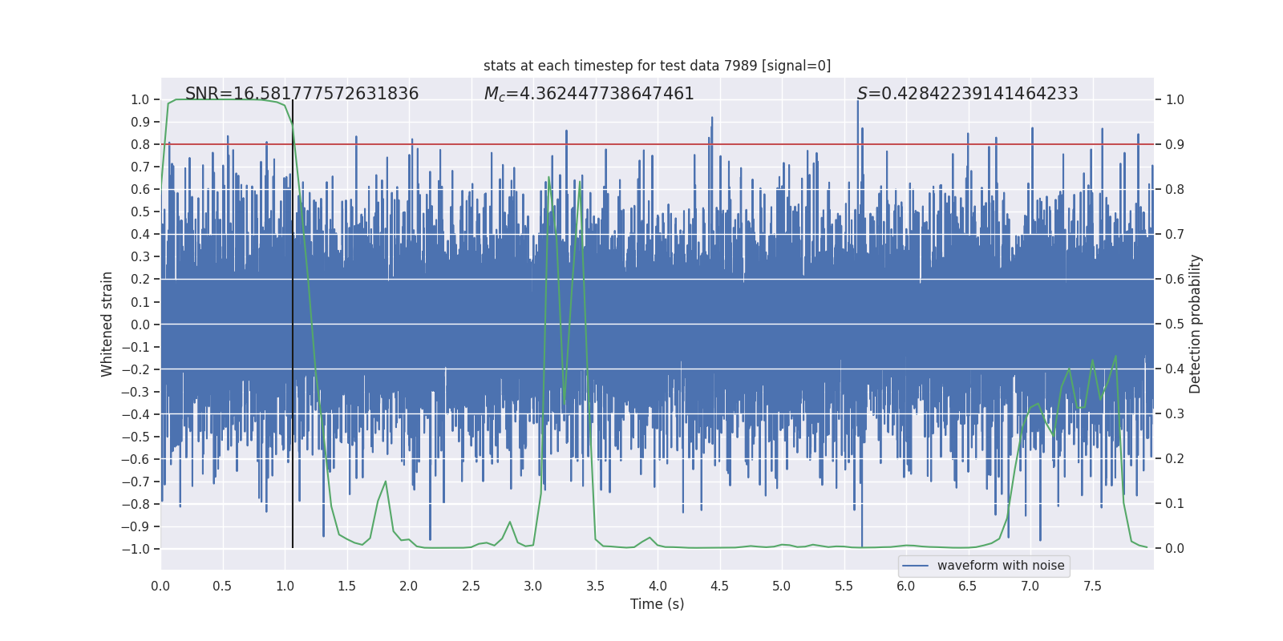1283x641 pixels.
Task: Click the Mc=4.362447738647461 annotation
Action: [589, 94]
